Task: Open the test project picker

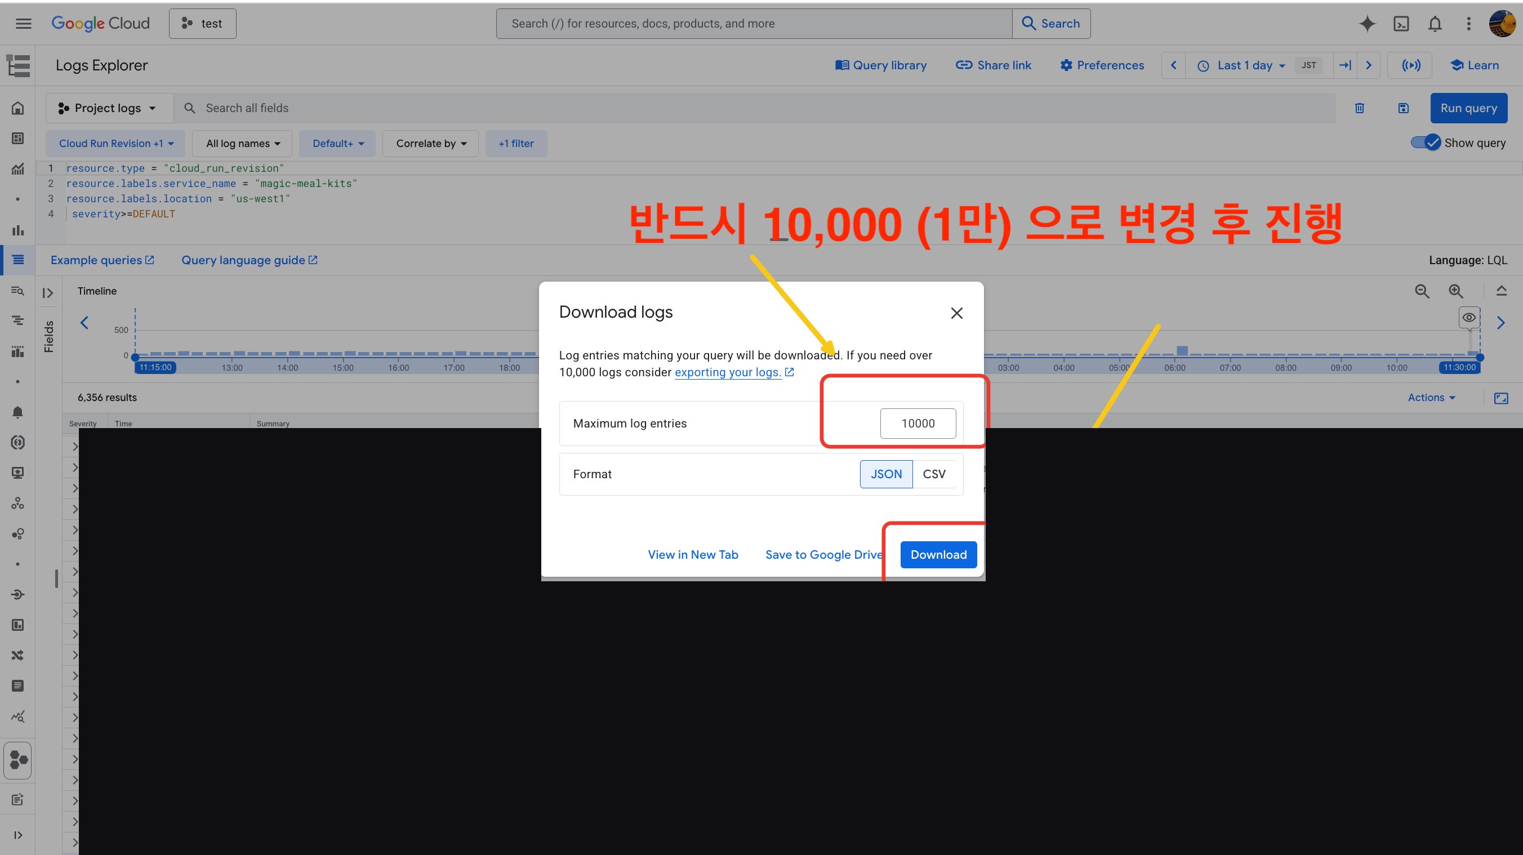Action: [x=203, y=24]
